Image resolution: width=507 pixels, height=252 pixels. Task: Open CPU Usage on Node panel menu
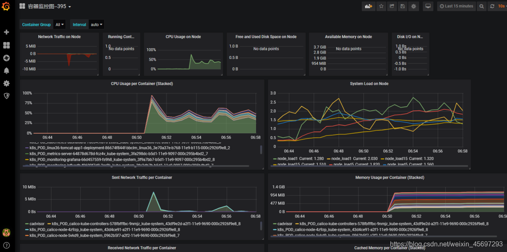183,37
